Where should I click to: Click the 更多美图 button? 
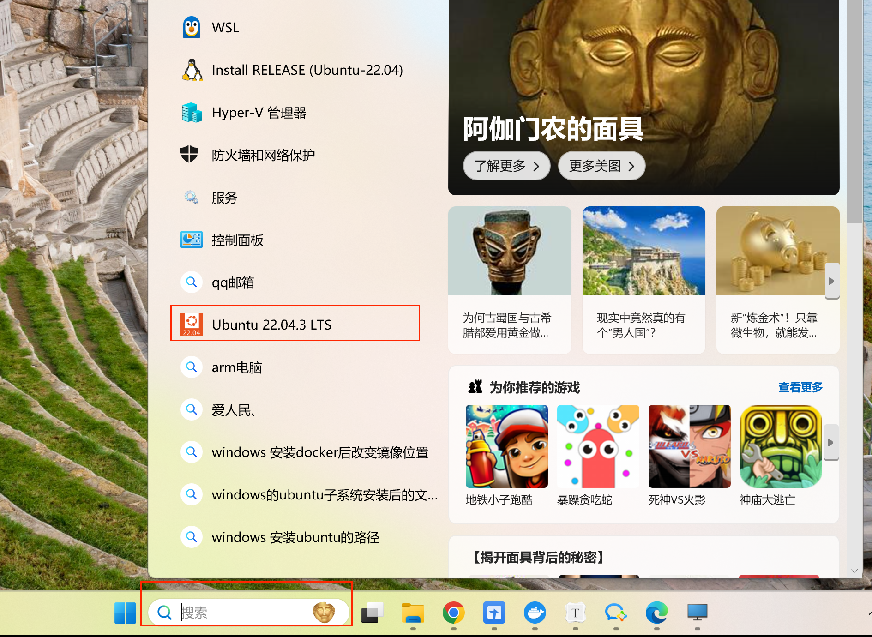[601, 166]
